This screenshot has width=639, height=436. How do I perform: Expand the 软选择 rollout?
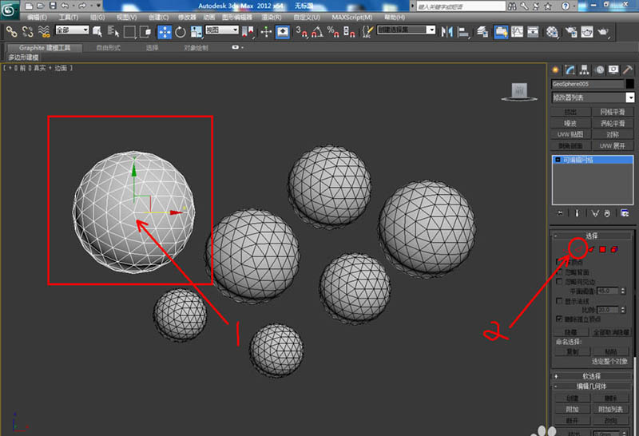[x=592, y=375]
